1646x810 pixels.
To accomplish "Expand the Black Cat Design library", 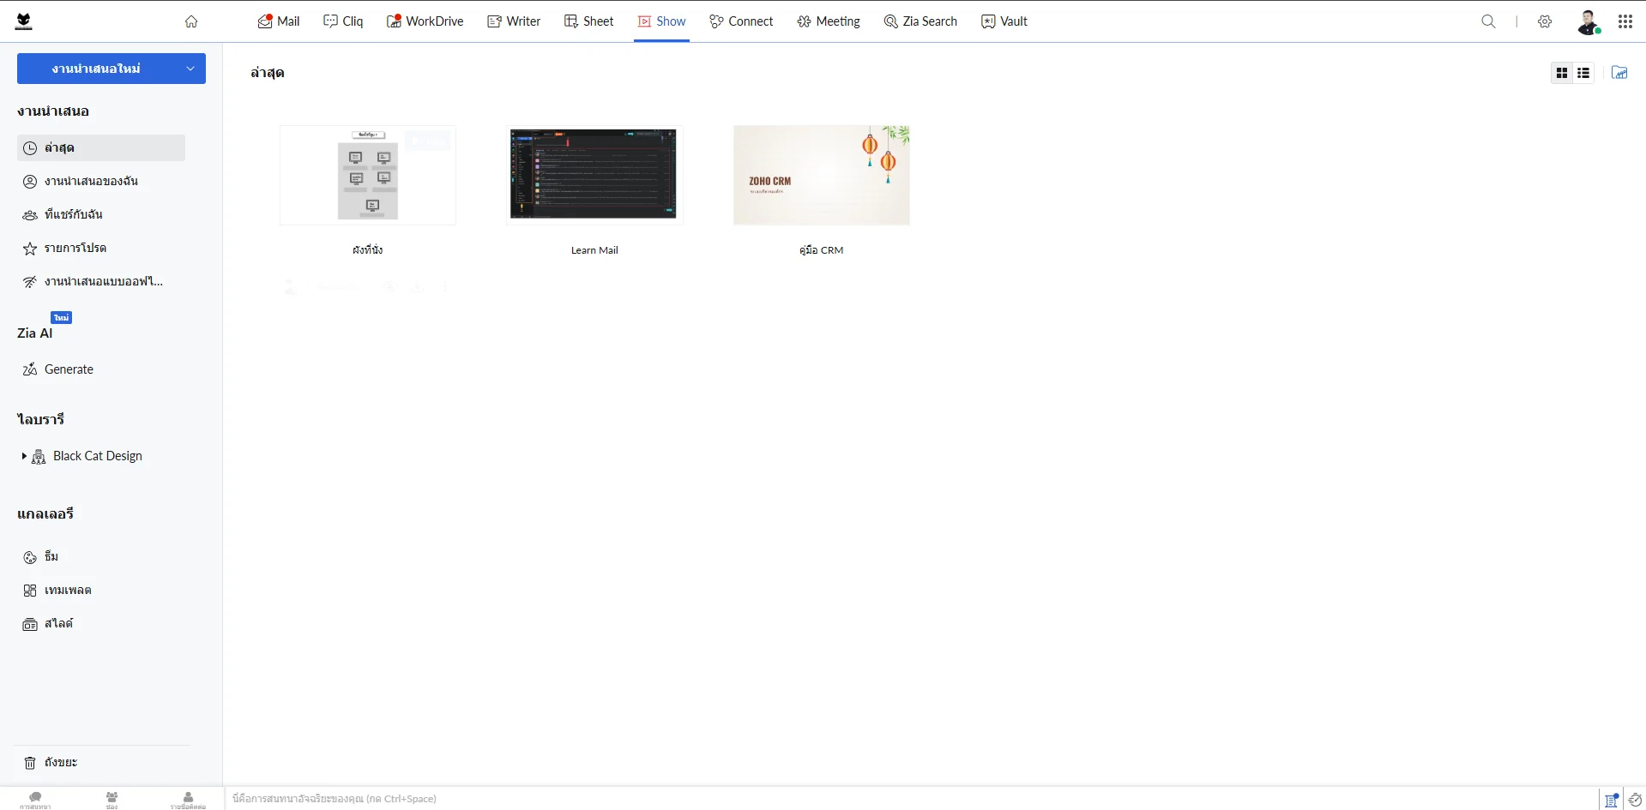I will coord(24,456).
